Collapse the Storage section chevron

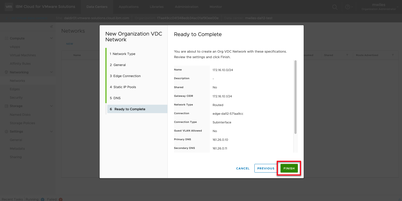(51, 106)
